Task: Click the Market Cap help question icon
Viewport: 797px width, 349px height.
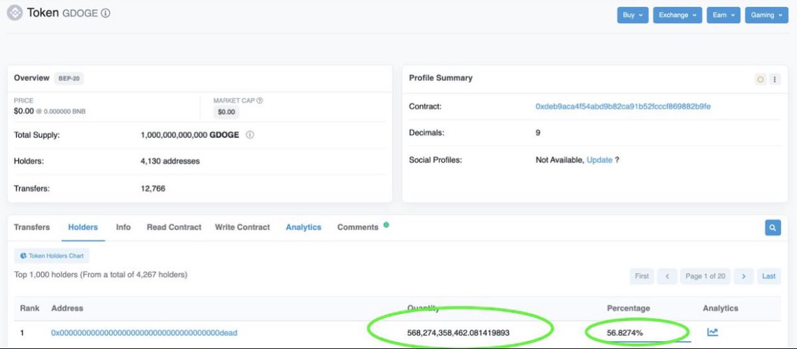Action: point(260,101)
